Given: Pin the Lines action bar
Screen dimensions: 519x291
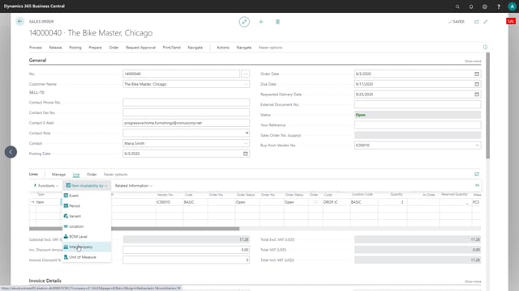Looking at the screenshot, I should click(x=477, y=185).
